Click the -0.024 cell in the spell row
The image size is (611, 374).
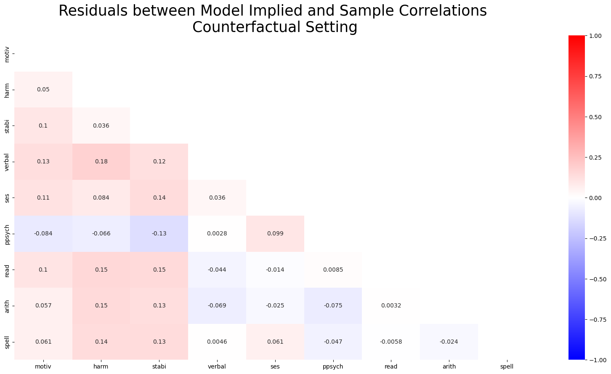point(449,342)
